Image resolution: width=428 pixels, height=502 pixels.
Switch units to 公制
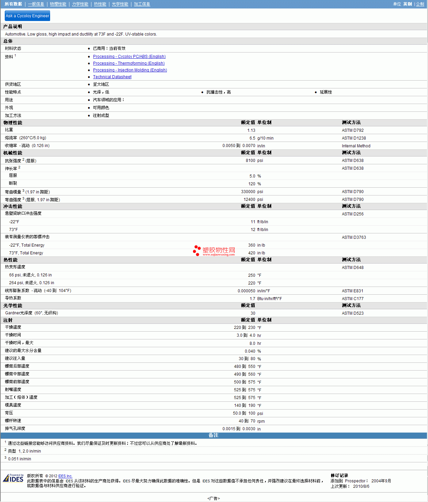pos(420,4)
